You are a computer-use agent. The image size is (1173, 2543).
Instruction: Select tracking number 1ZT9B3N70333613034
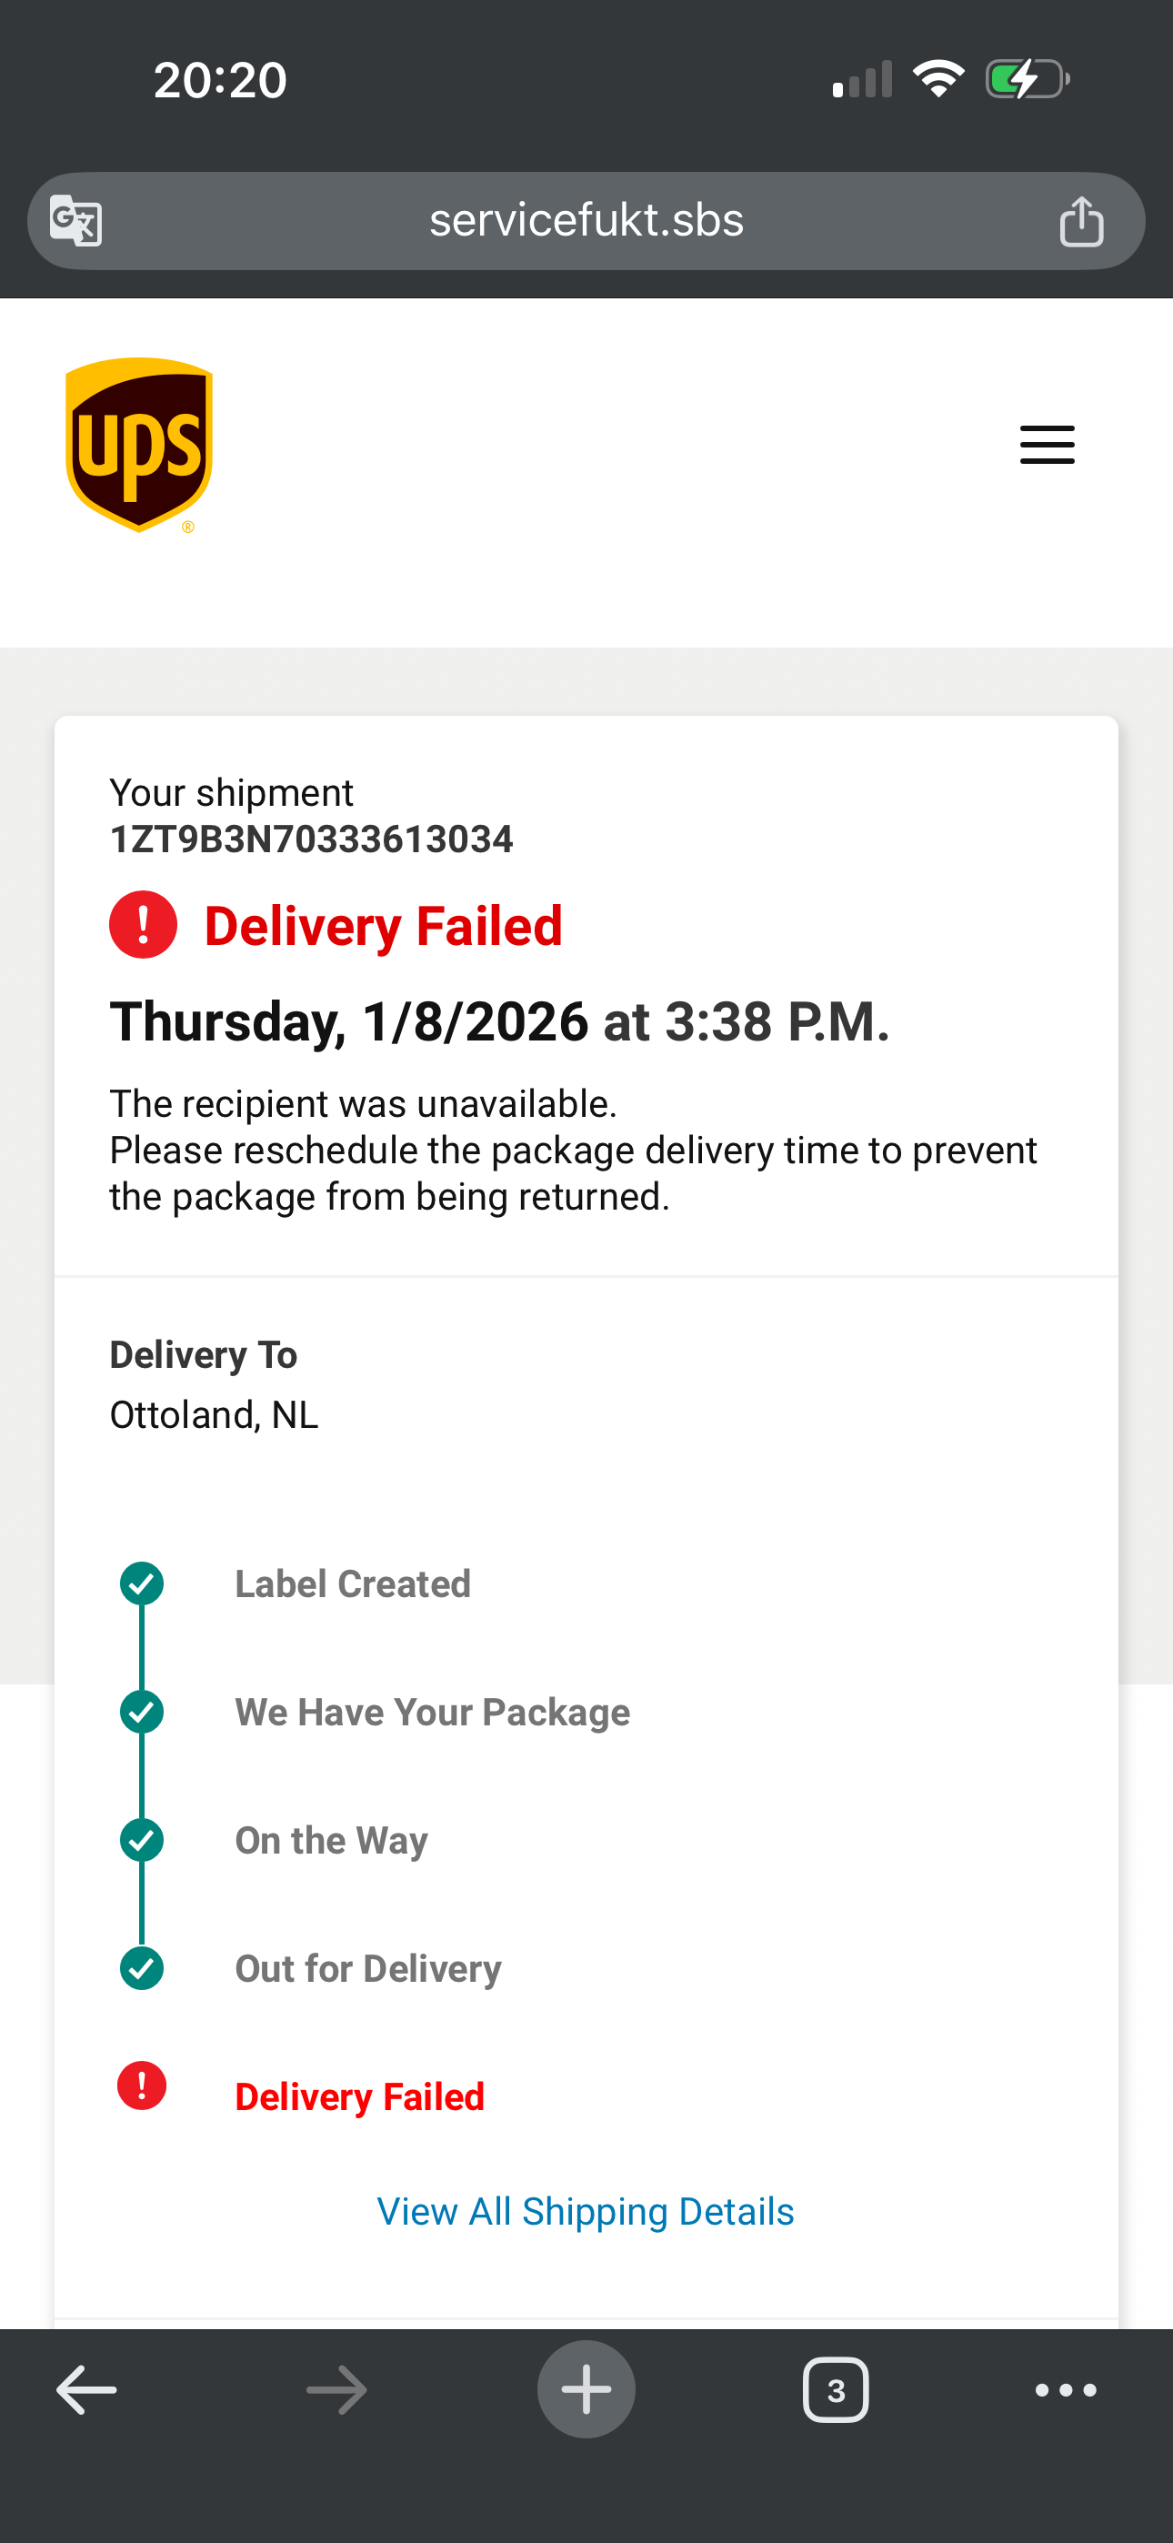[311, 839]
